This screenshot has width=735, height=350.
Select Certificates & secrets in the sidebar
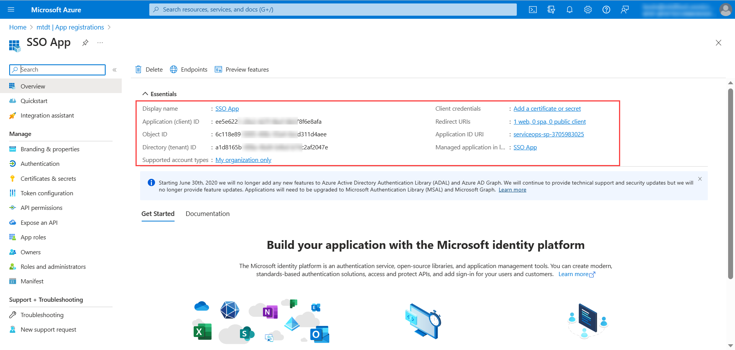(x=48, y=178)
